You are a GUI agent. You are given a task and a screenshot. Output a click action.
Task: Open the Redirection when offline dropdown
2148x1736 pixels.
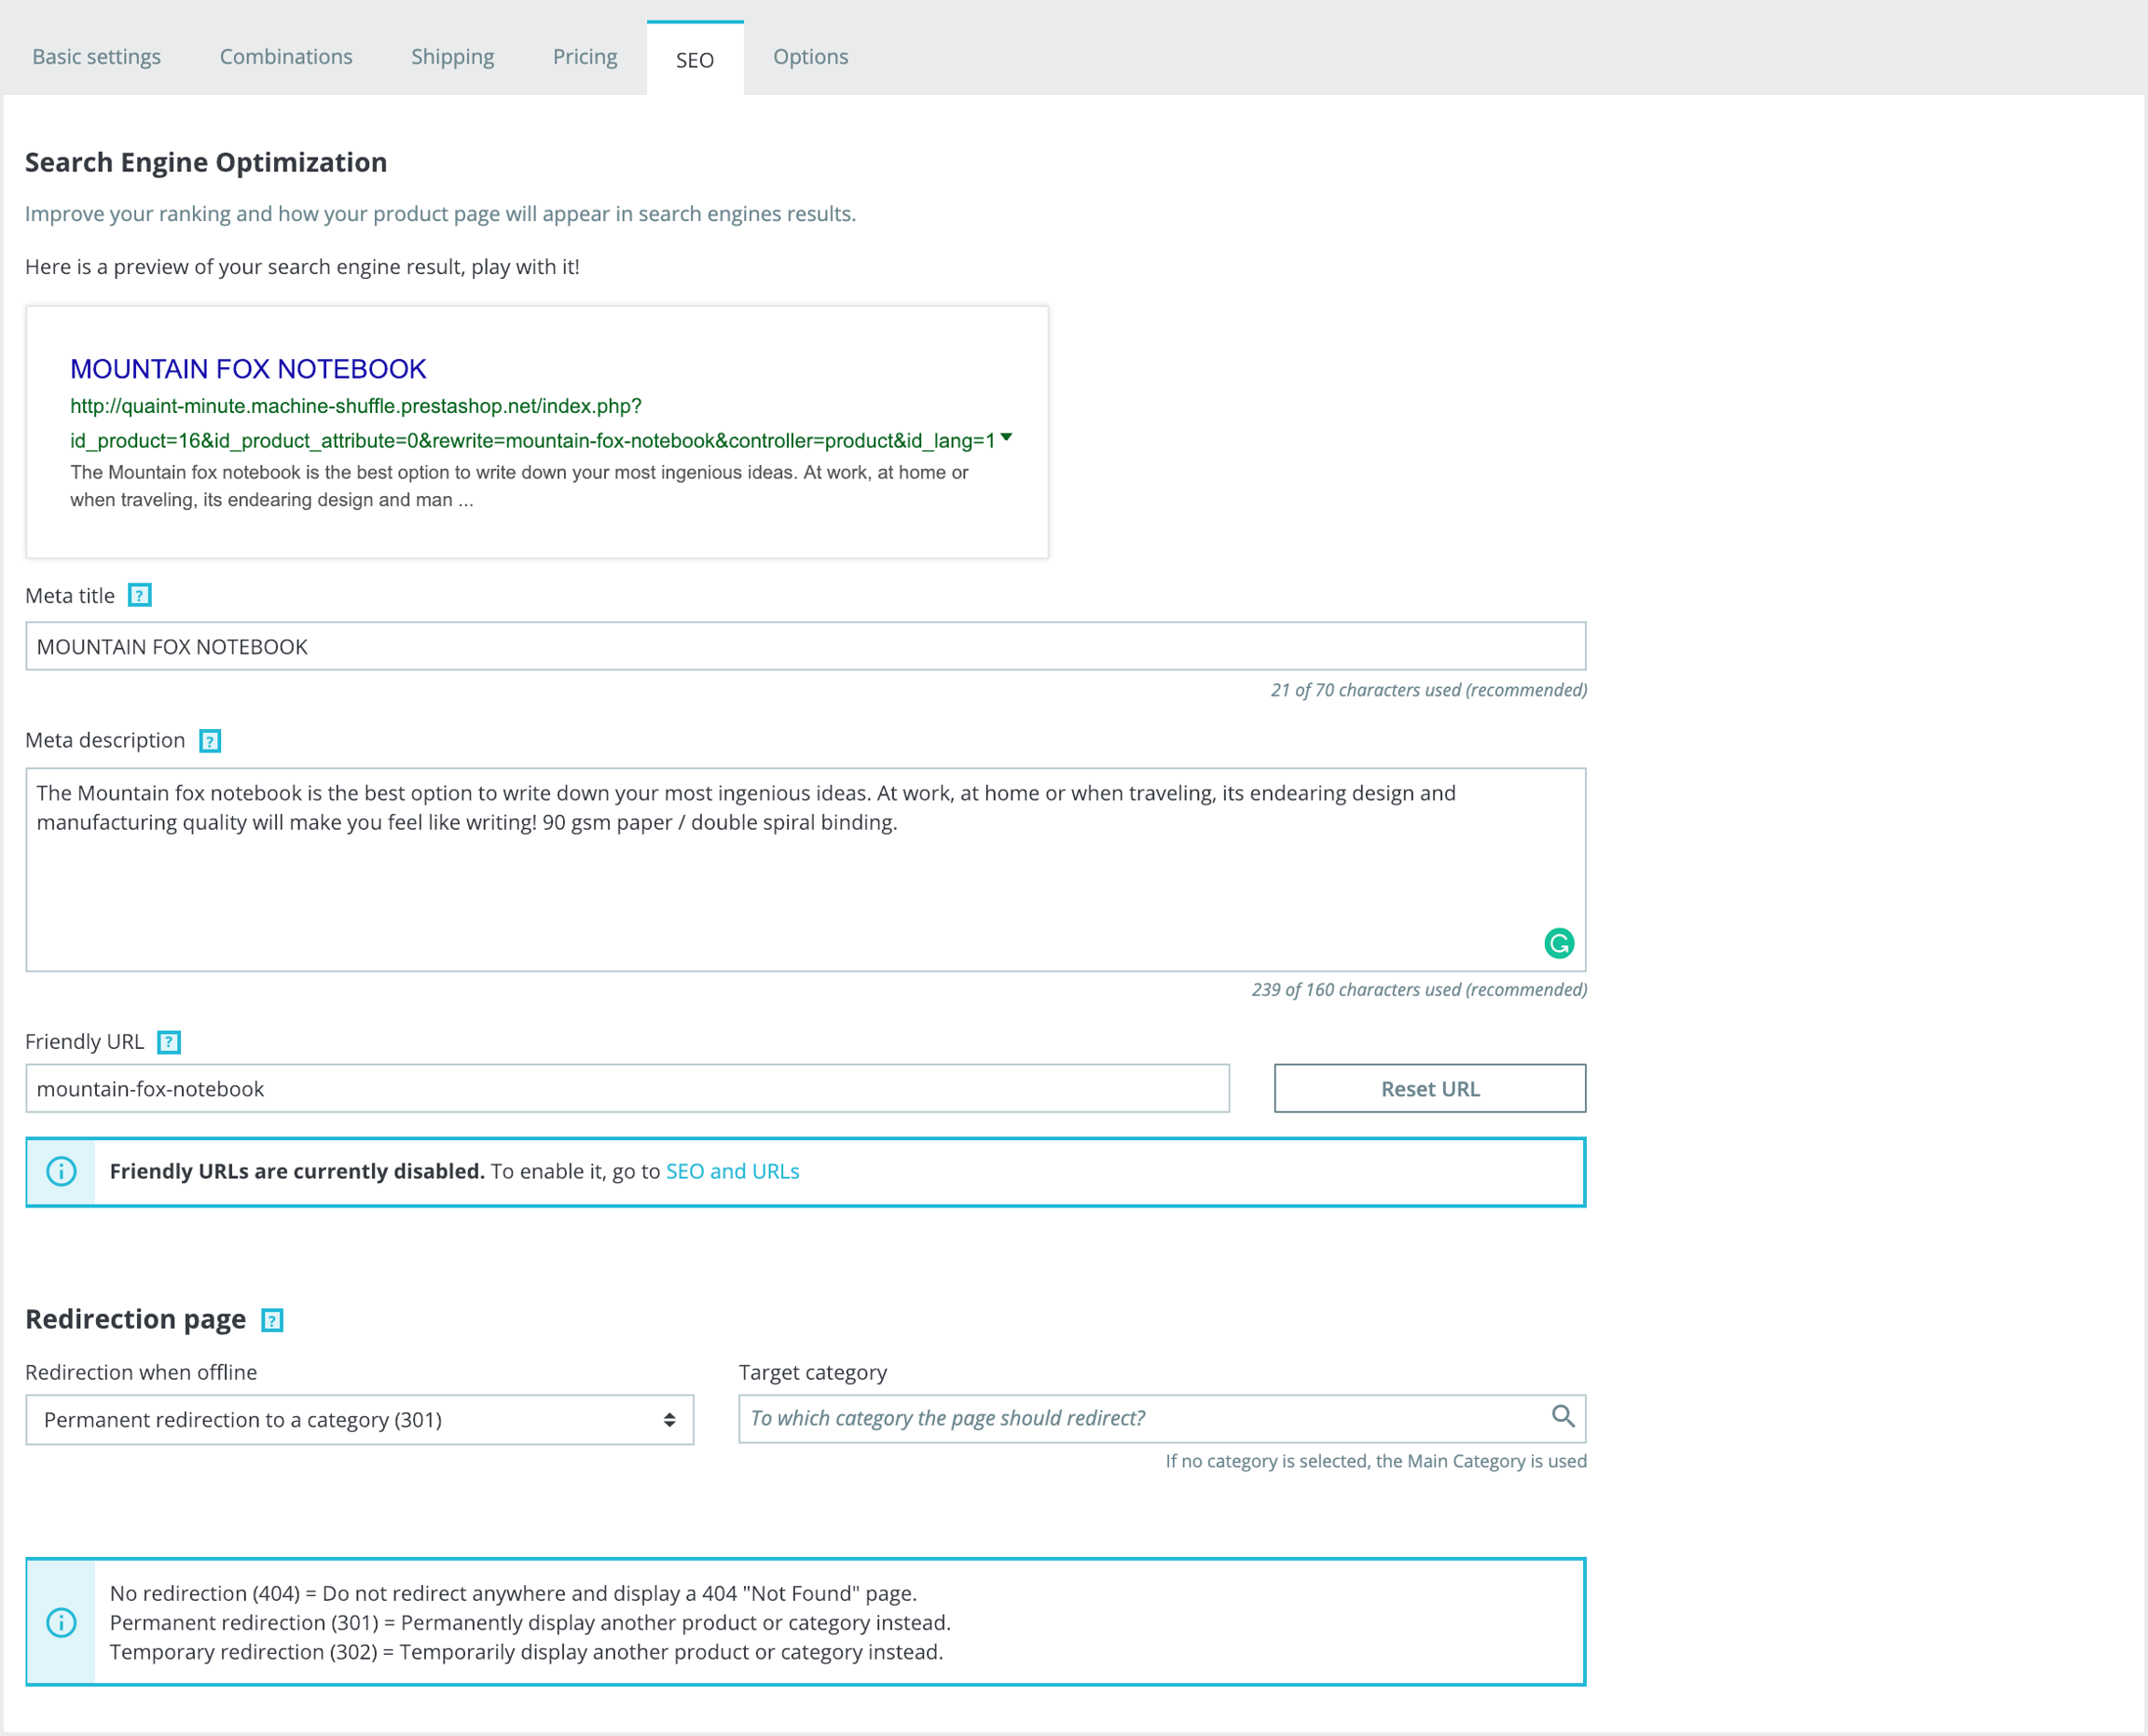359,1420
